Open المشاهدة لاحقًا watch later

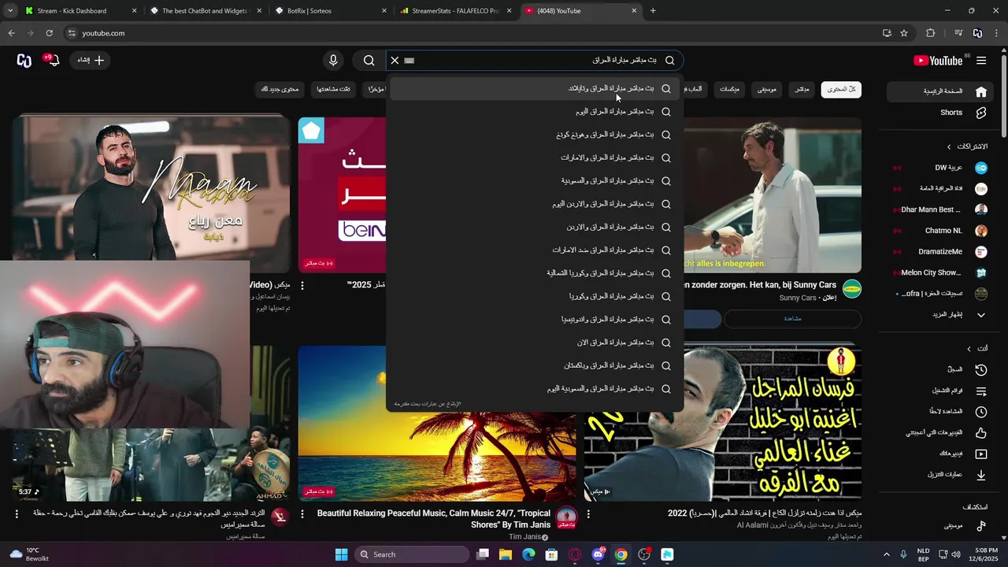tap(941, 412)
